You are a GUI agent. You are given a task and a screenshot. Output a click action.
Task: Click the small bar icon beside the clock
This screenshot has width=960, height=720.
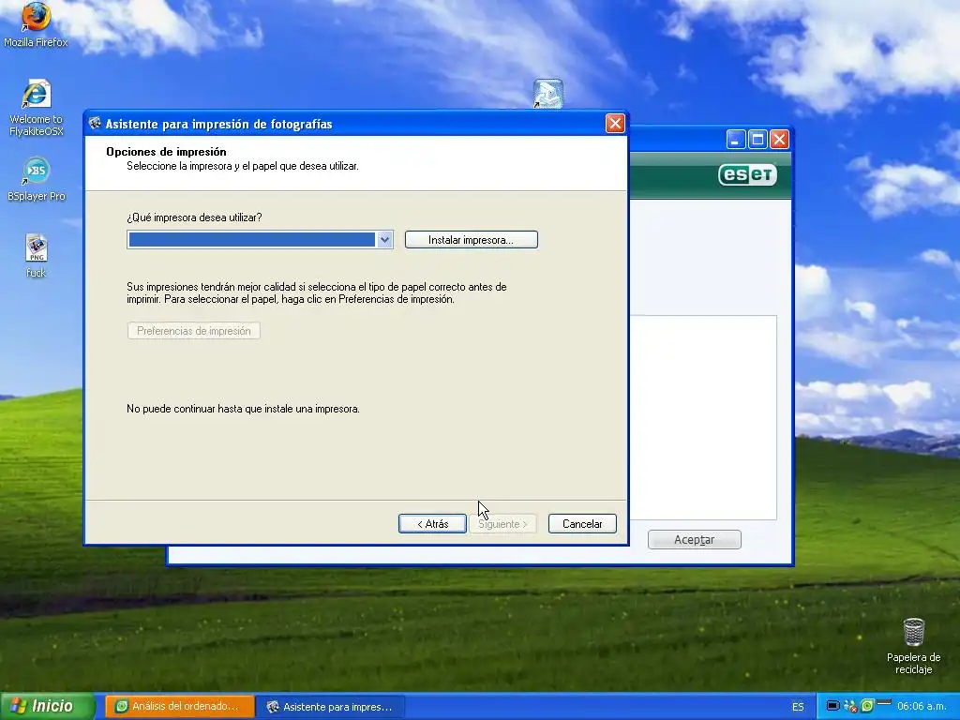[x=883, y=701]
